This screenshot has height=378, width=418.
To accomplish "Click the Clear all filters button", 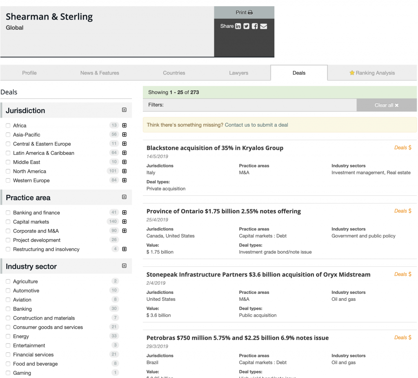I will click(x=386, y=105).
